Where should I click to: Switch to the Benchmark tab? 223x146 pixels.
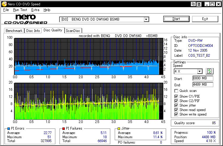click(x=14, y=30)
